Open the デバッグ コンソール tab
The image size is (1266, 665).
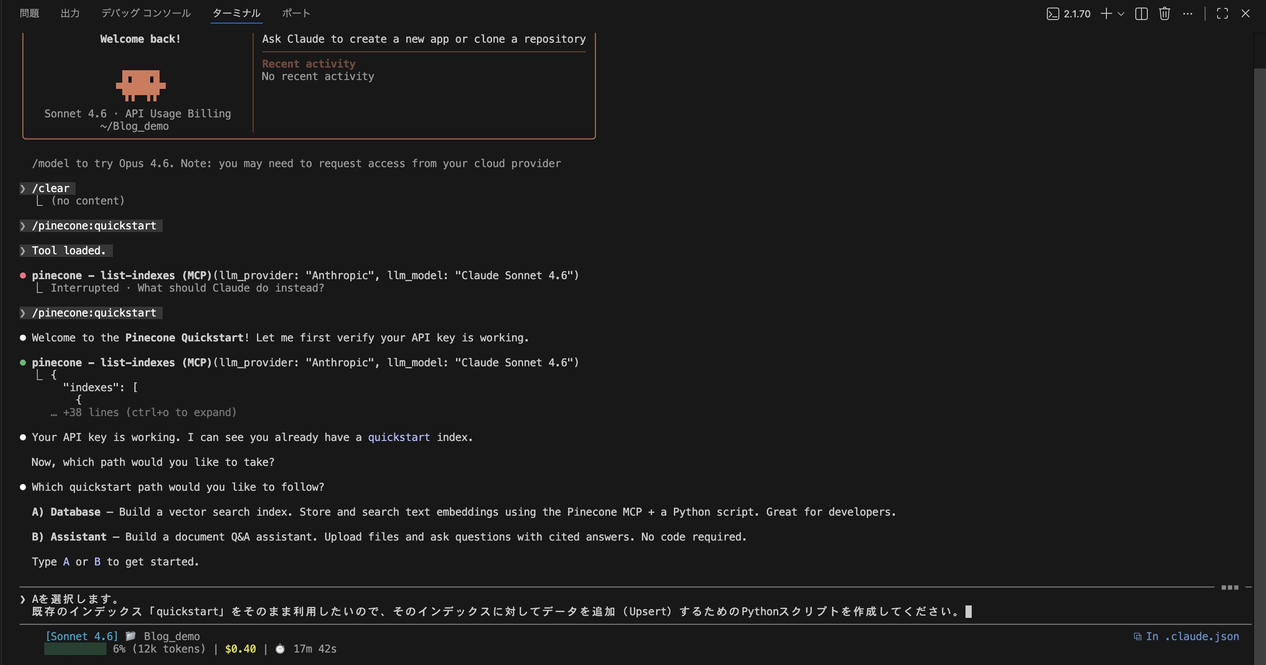pyautogui.click(x=146, y=13)
